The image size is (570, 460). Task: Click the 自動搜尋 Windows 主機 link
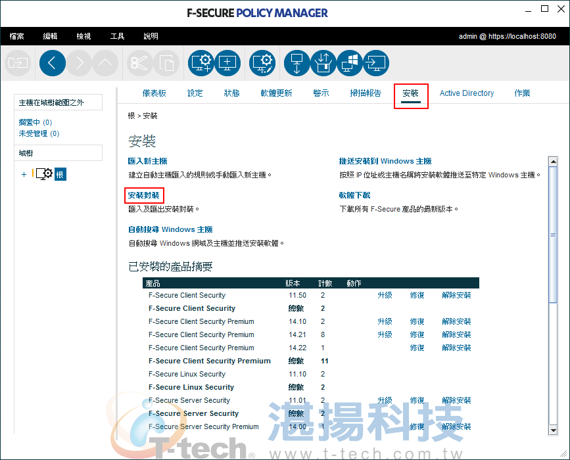coord(170,229)
